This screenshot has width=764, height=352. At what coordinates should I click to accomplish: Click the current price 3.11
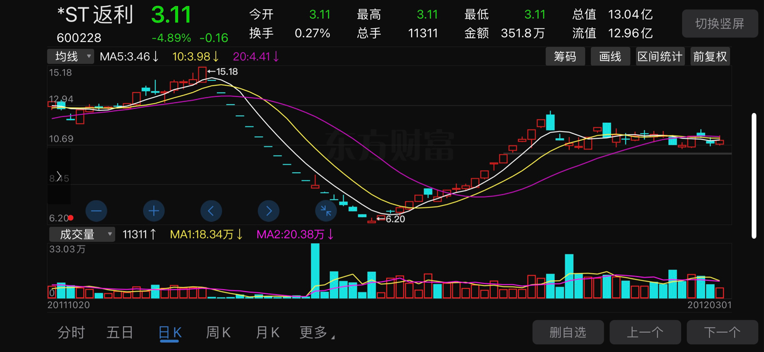171,15
